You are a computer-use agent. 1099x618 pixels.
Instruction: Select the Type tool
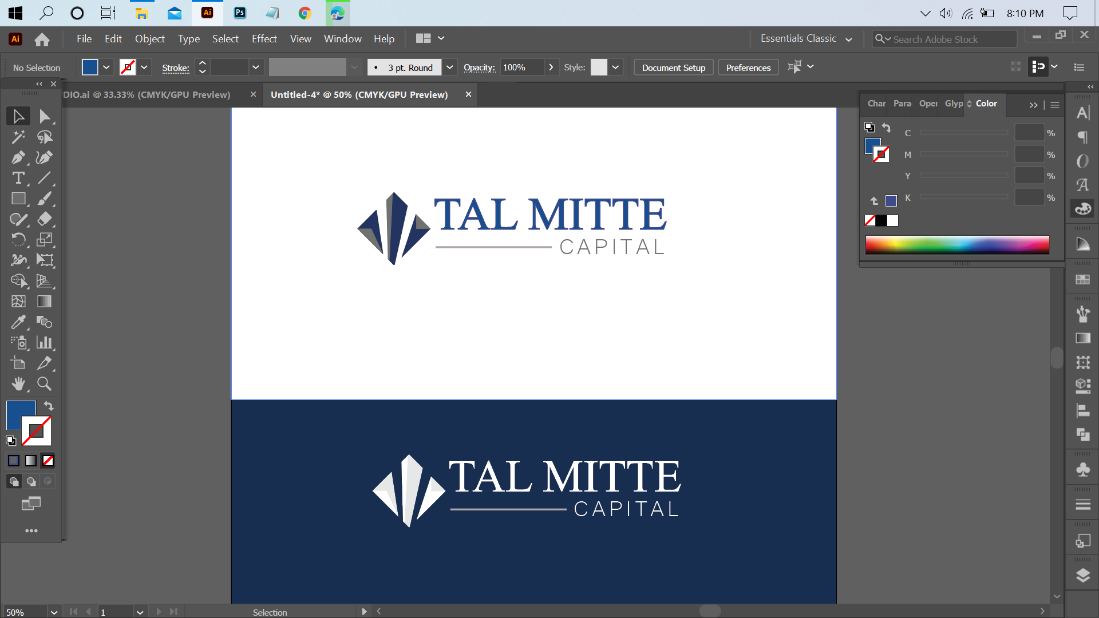(19, 179)
